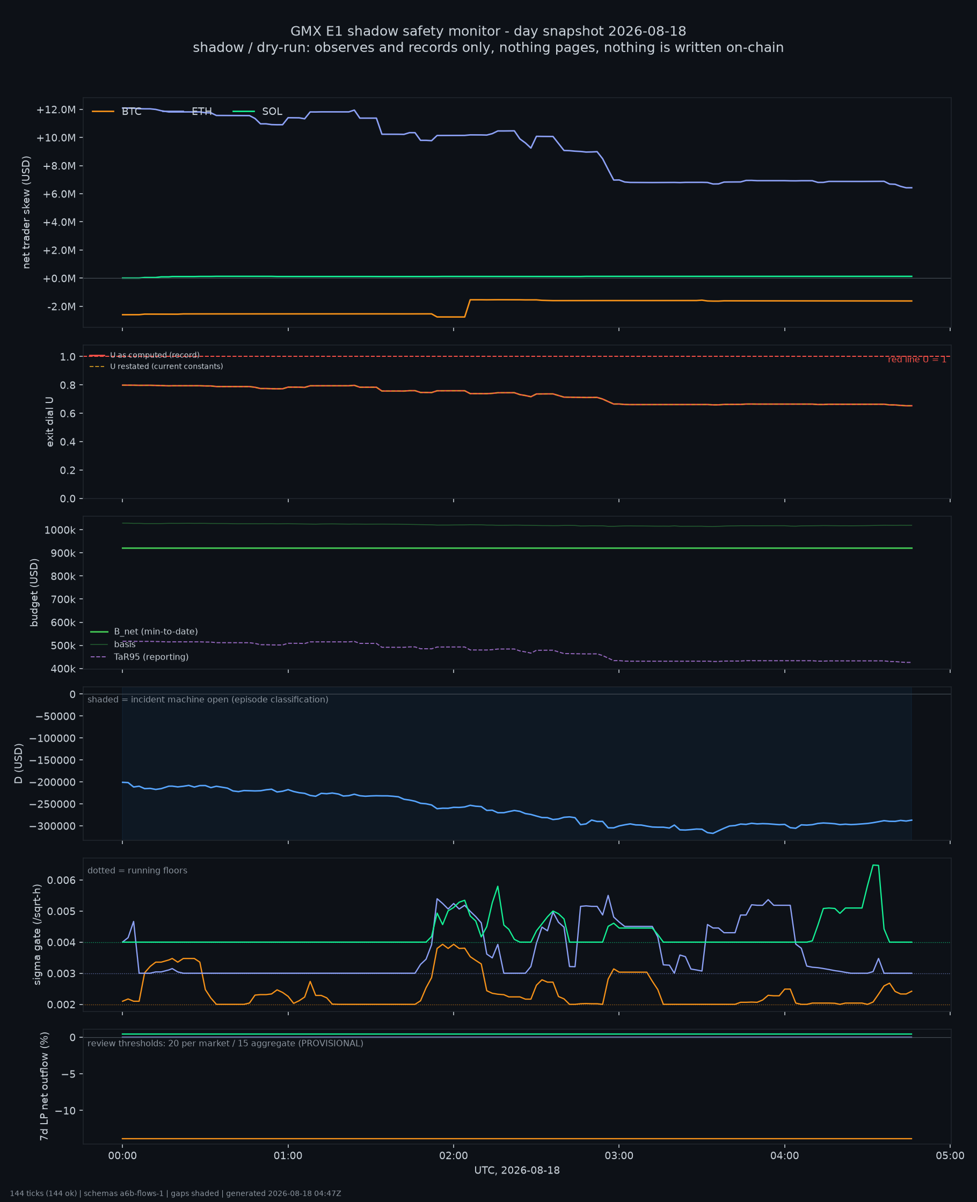The image size is (977, 1202).
Task: Click the '+8.0M' tick label
Action: pos(59,166)
